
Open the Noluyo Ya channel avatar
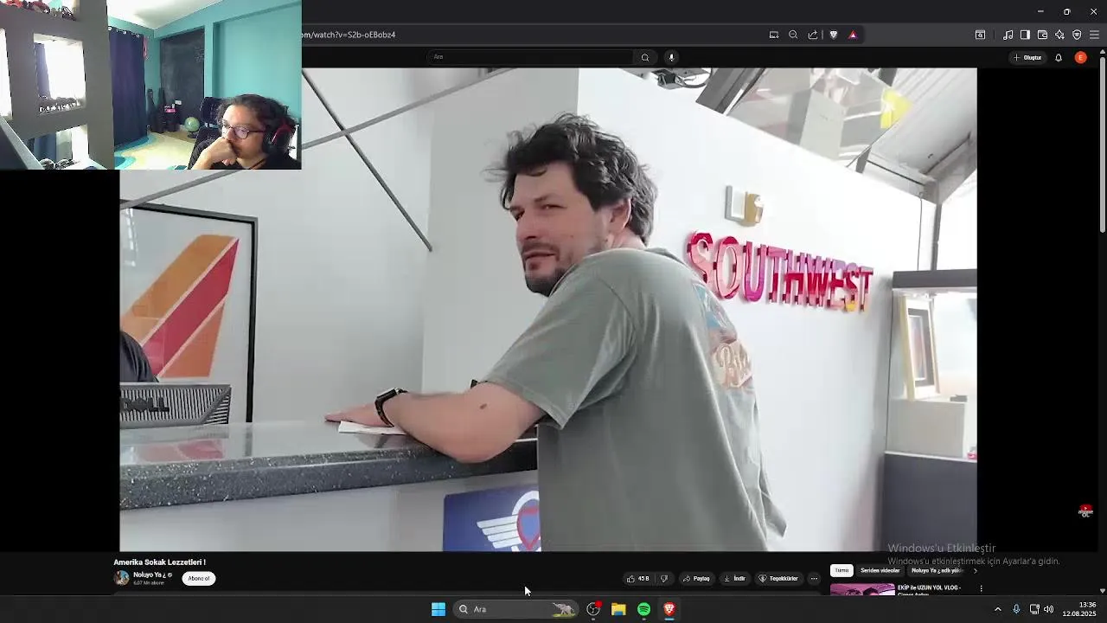(122, 578)
